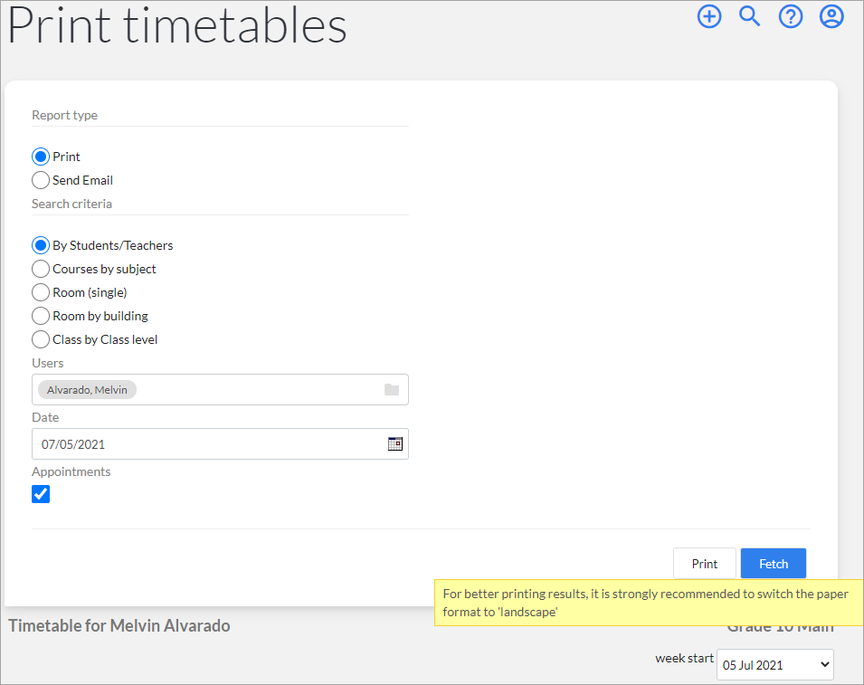This screenshot has height=685, width=864.
Task: Choose By Students/Teachers search criteria
Action: coord(41,245)
